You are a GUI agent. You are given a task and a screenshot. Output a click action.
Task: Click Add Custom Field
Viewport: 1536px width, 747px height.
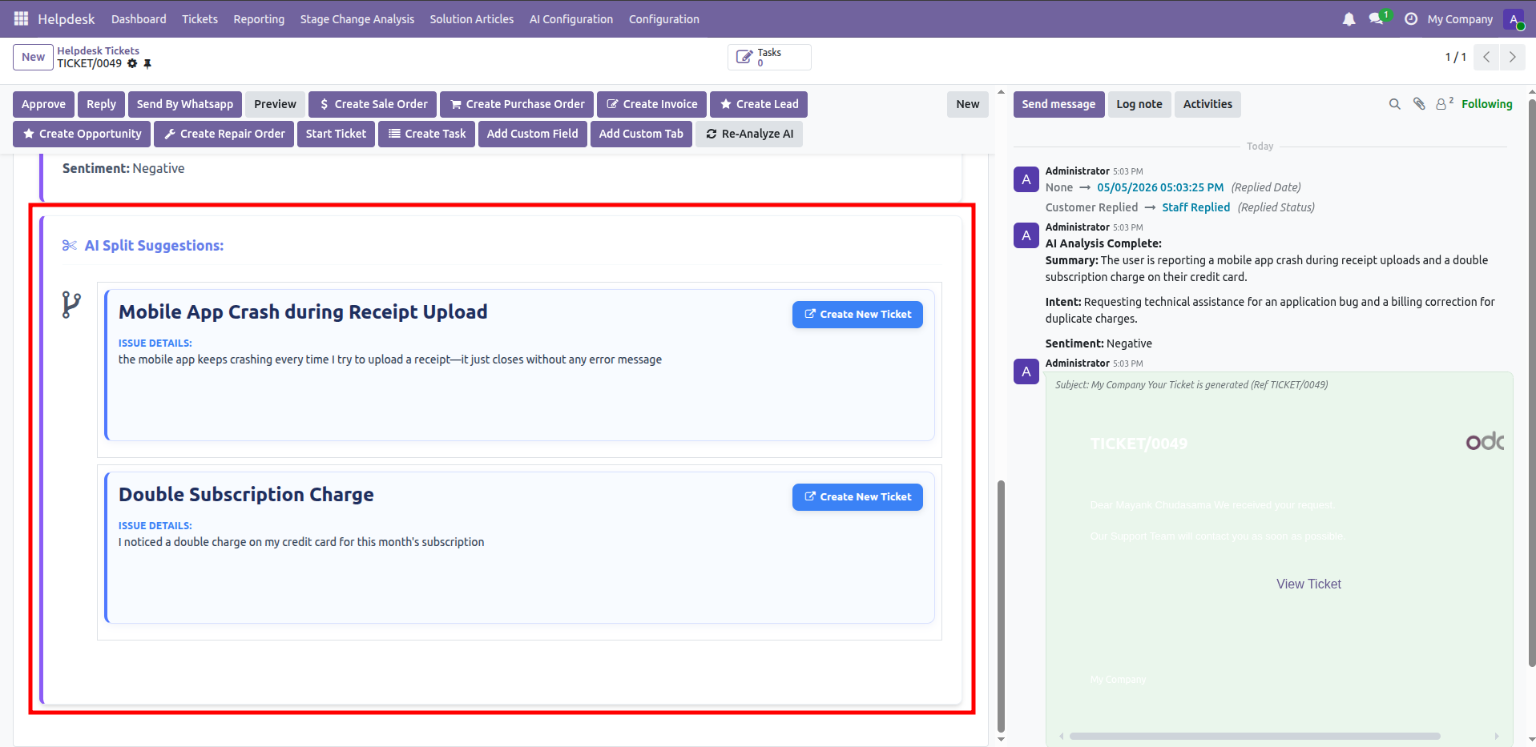point(533,134)
